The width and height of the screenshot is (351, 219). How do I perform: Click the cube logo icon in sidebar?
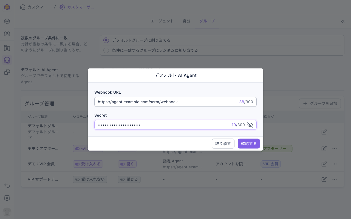tap(7, 7)
